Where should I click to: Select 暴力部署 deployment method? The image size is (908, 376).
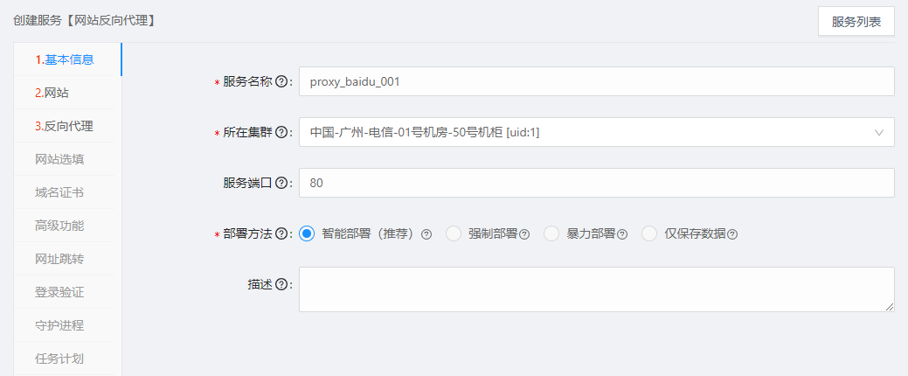coord(551,234)
